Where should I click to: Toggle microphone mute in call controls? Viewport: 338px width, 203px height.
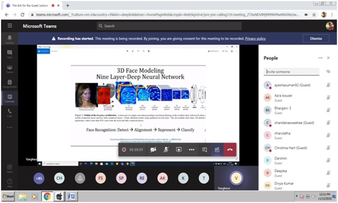166,150
